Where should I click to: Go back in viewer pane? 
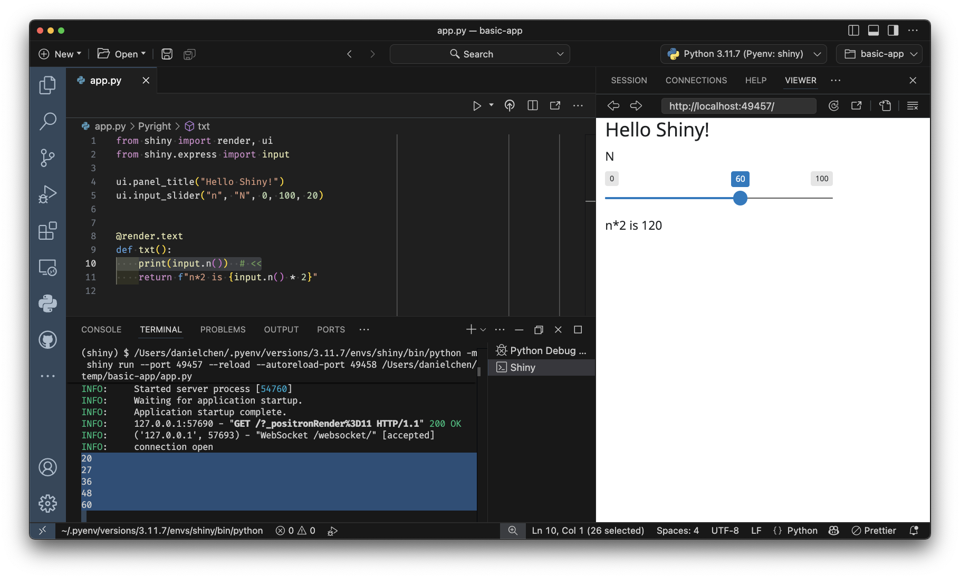[x=613, y=106]
